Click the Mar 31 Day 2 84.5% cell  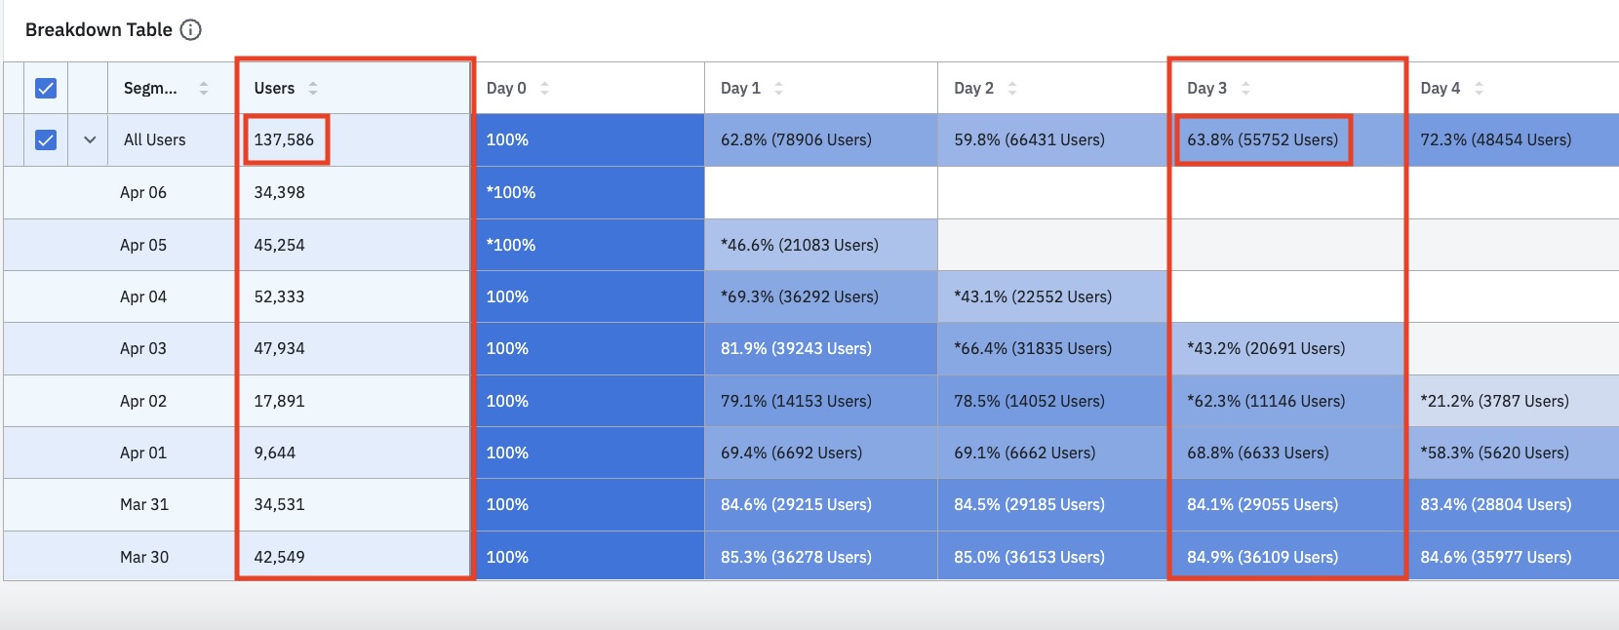(x=1029, y=505)
